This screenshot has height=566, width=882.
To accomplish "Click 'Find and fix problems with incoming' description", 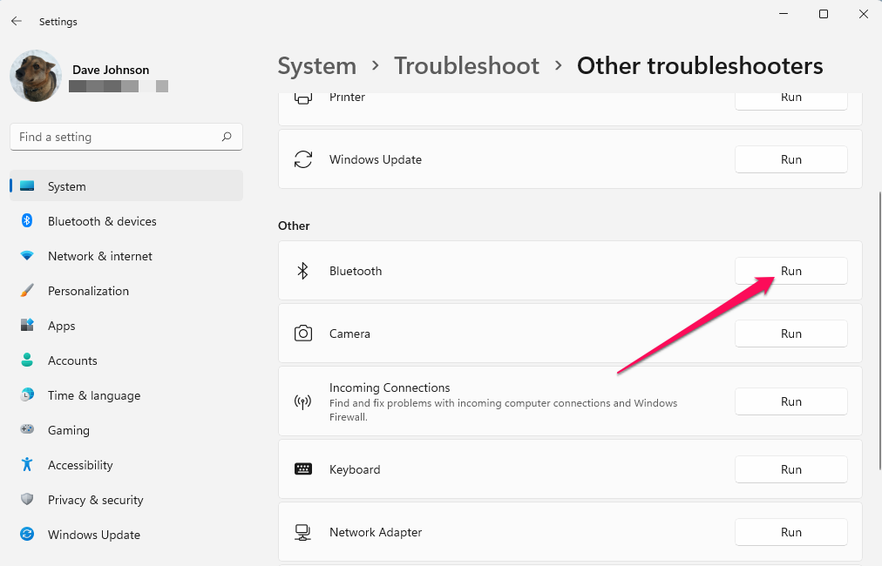I will pyautogui.click(x=503, y=410).
